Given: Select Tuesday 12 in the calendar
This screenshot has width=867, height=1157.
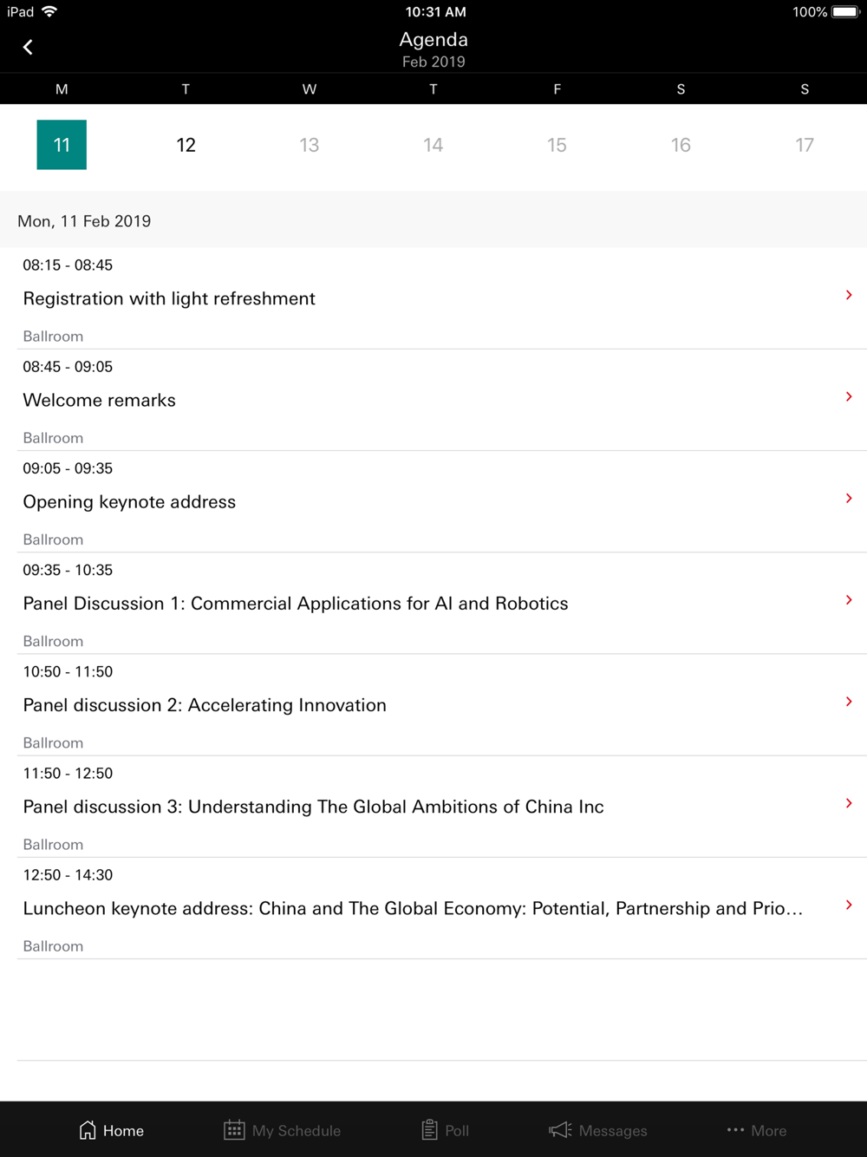Looking at the screenshot, I should 186,145.
